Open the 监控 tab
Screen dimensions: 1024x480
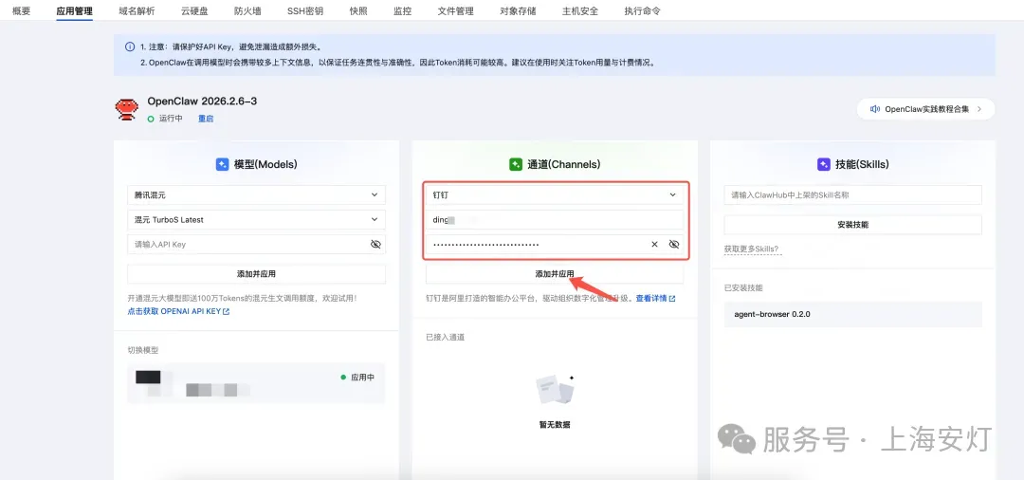click(402, 11)
